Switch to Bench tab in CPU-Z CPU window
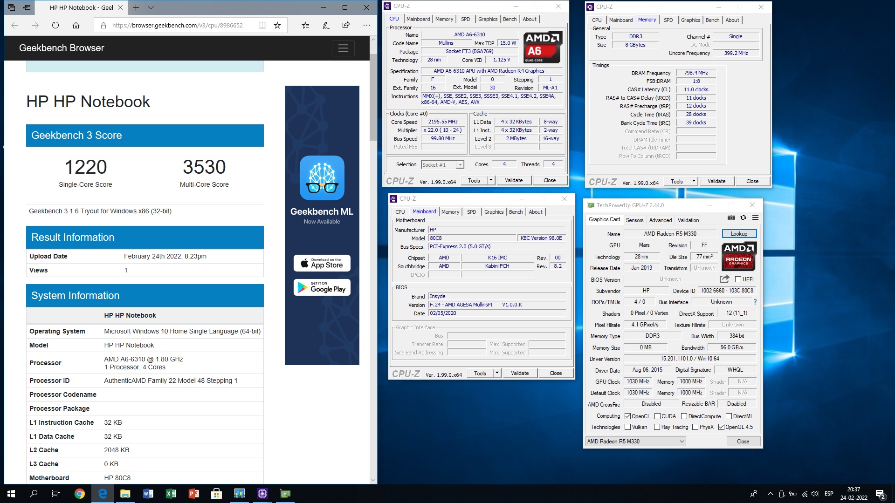This screenshot has height=503, width=895. point(509,19)
